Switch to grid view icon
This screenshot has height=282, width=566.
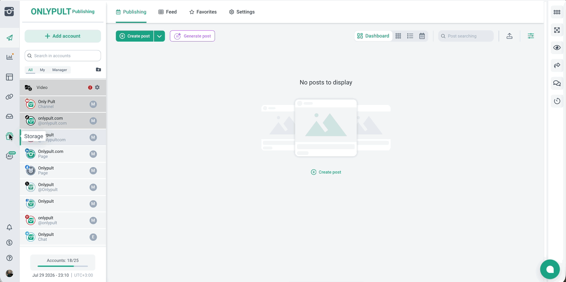[x=398, y=36]
